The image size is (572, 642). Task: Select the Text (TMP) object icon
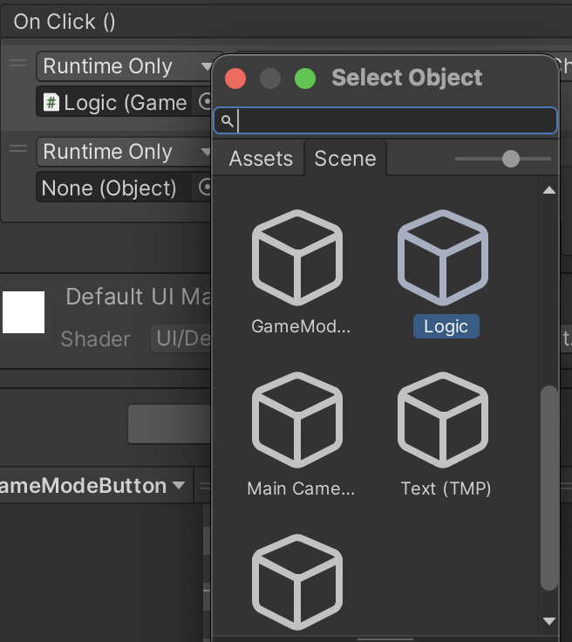pyautogui.click(x=443, y=419)
